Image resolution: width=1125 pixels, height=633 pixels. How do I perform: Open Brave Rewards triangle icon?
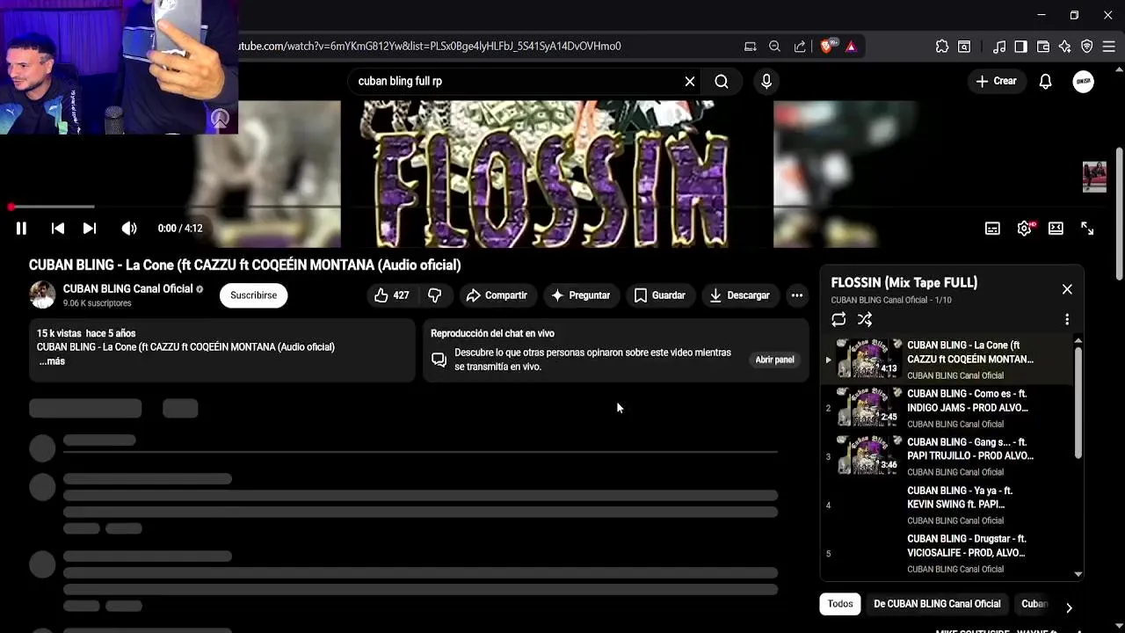pyautogui.click(x=851, y=47)
